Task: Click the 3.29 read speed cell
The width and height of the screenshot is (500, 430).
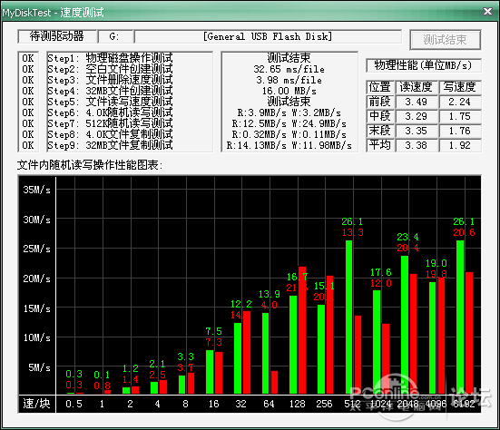Action: (417, 116)
